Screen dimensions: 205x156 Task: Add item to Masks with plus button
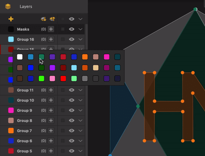[51, 29]
